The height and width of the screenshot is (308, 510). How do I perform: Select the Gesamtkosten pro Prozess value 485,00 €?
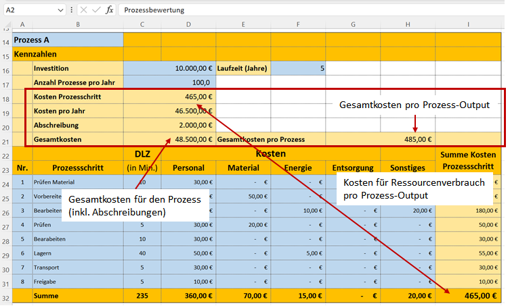click(407, 139)
